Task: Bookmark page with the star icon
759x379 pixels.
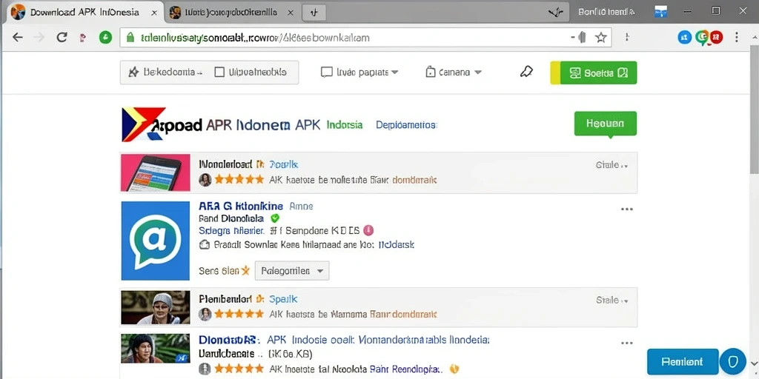Action: click(x=600, y=37)
